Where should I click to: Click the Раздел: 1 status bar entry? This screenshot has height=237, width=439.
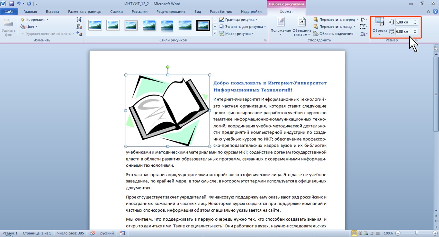click(x=10, y=233)
